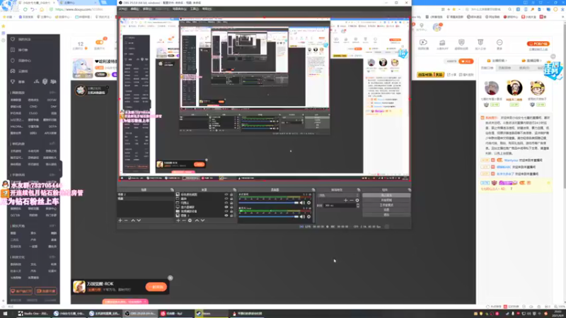Click the shield icon above the chat panel
566x318 pixels.
[x=461, y=42]
